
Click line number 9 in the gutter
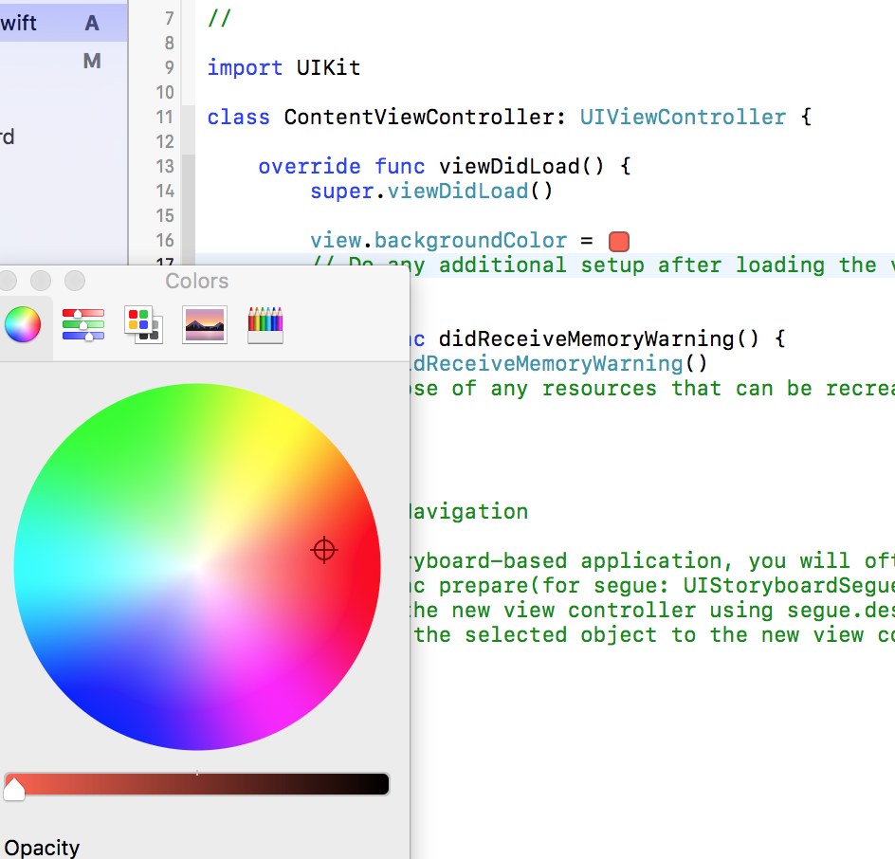tap(170, 67)
